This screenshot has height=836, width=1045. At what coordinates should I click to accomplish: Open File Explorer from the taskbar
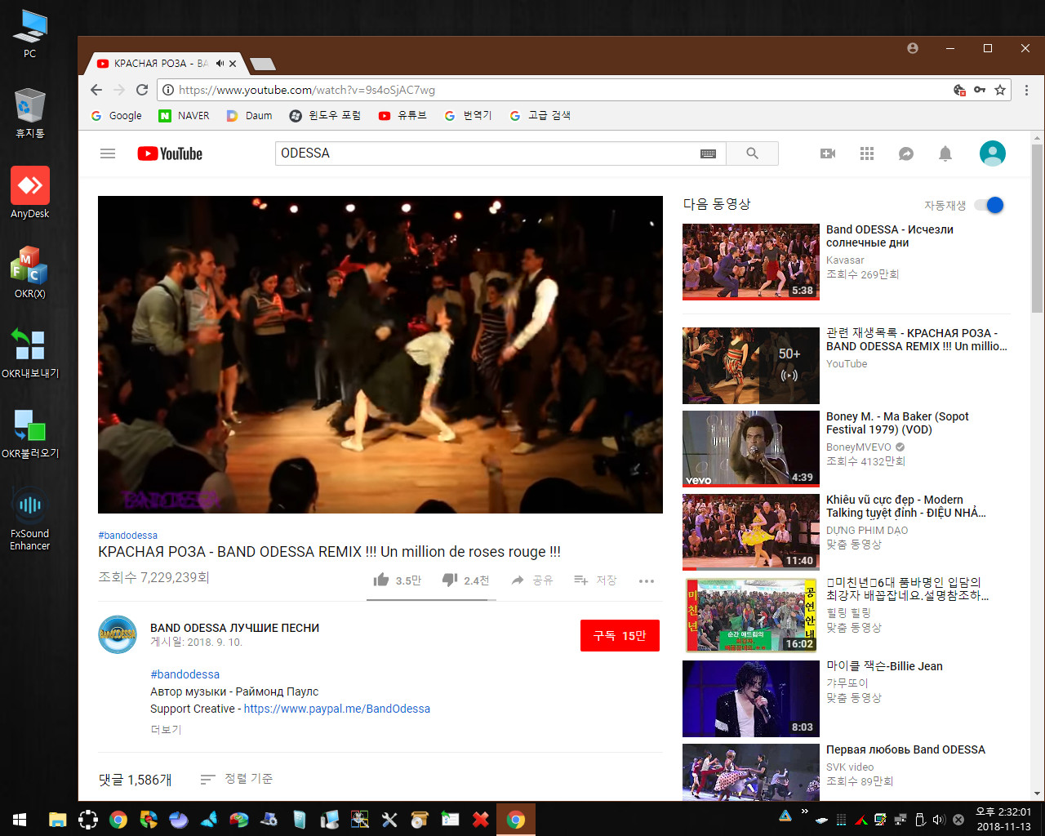point(57,819)
